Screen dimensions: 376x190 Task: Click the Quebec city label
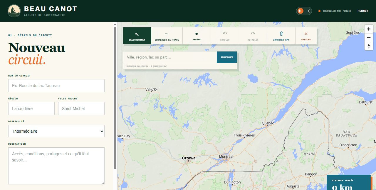268,123
